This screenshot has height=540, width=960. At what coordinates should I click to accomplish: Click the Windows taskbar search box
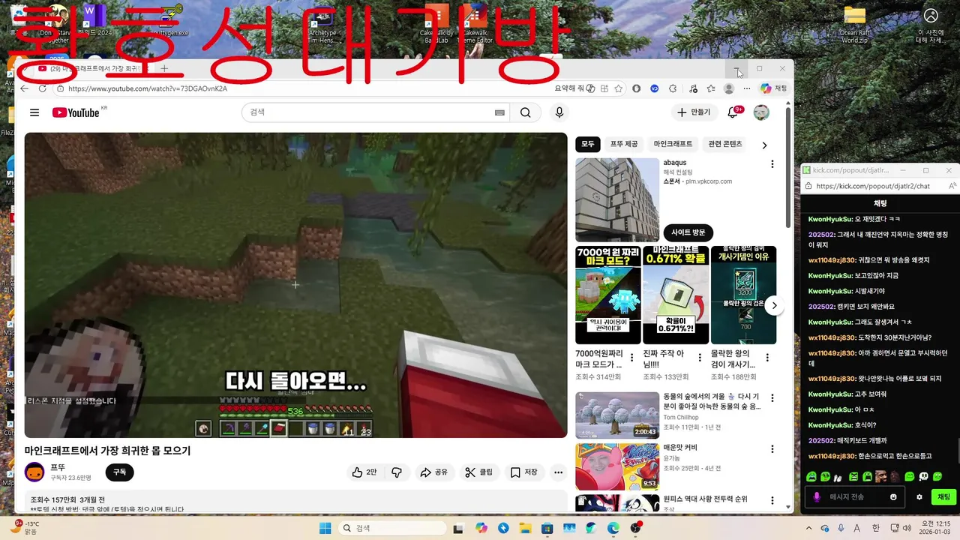coord(391,528)
